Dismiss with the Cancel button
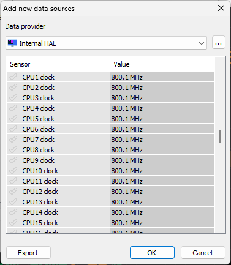231x265 pixels. (x=203, y=253)
